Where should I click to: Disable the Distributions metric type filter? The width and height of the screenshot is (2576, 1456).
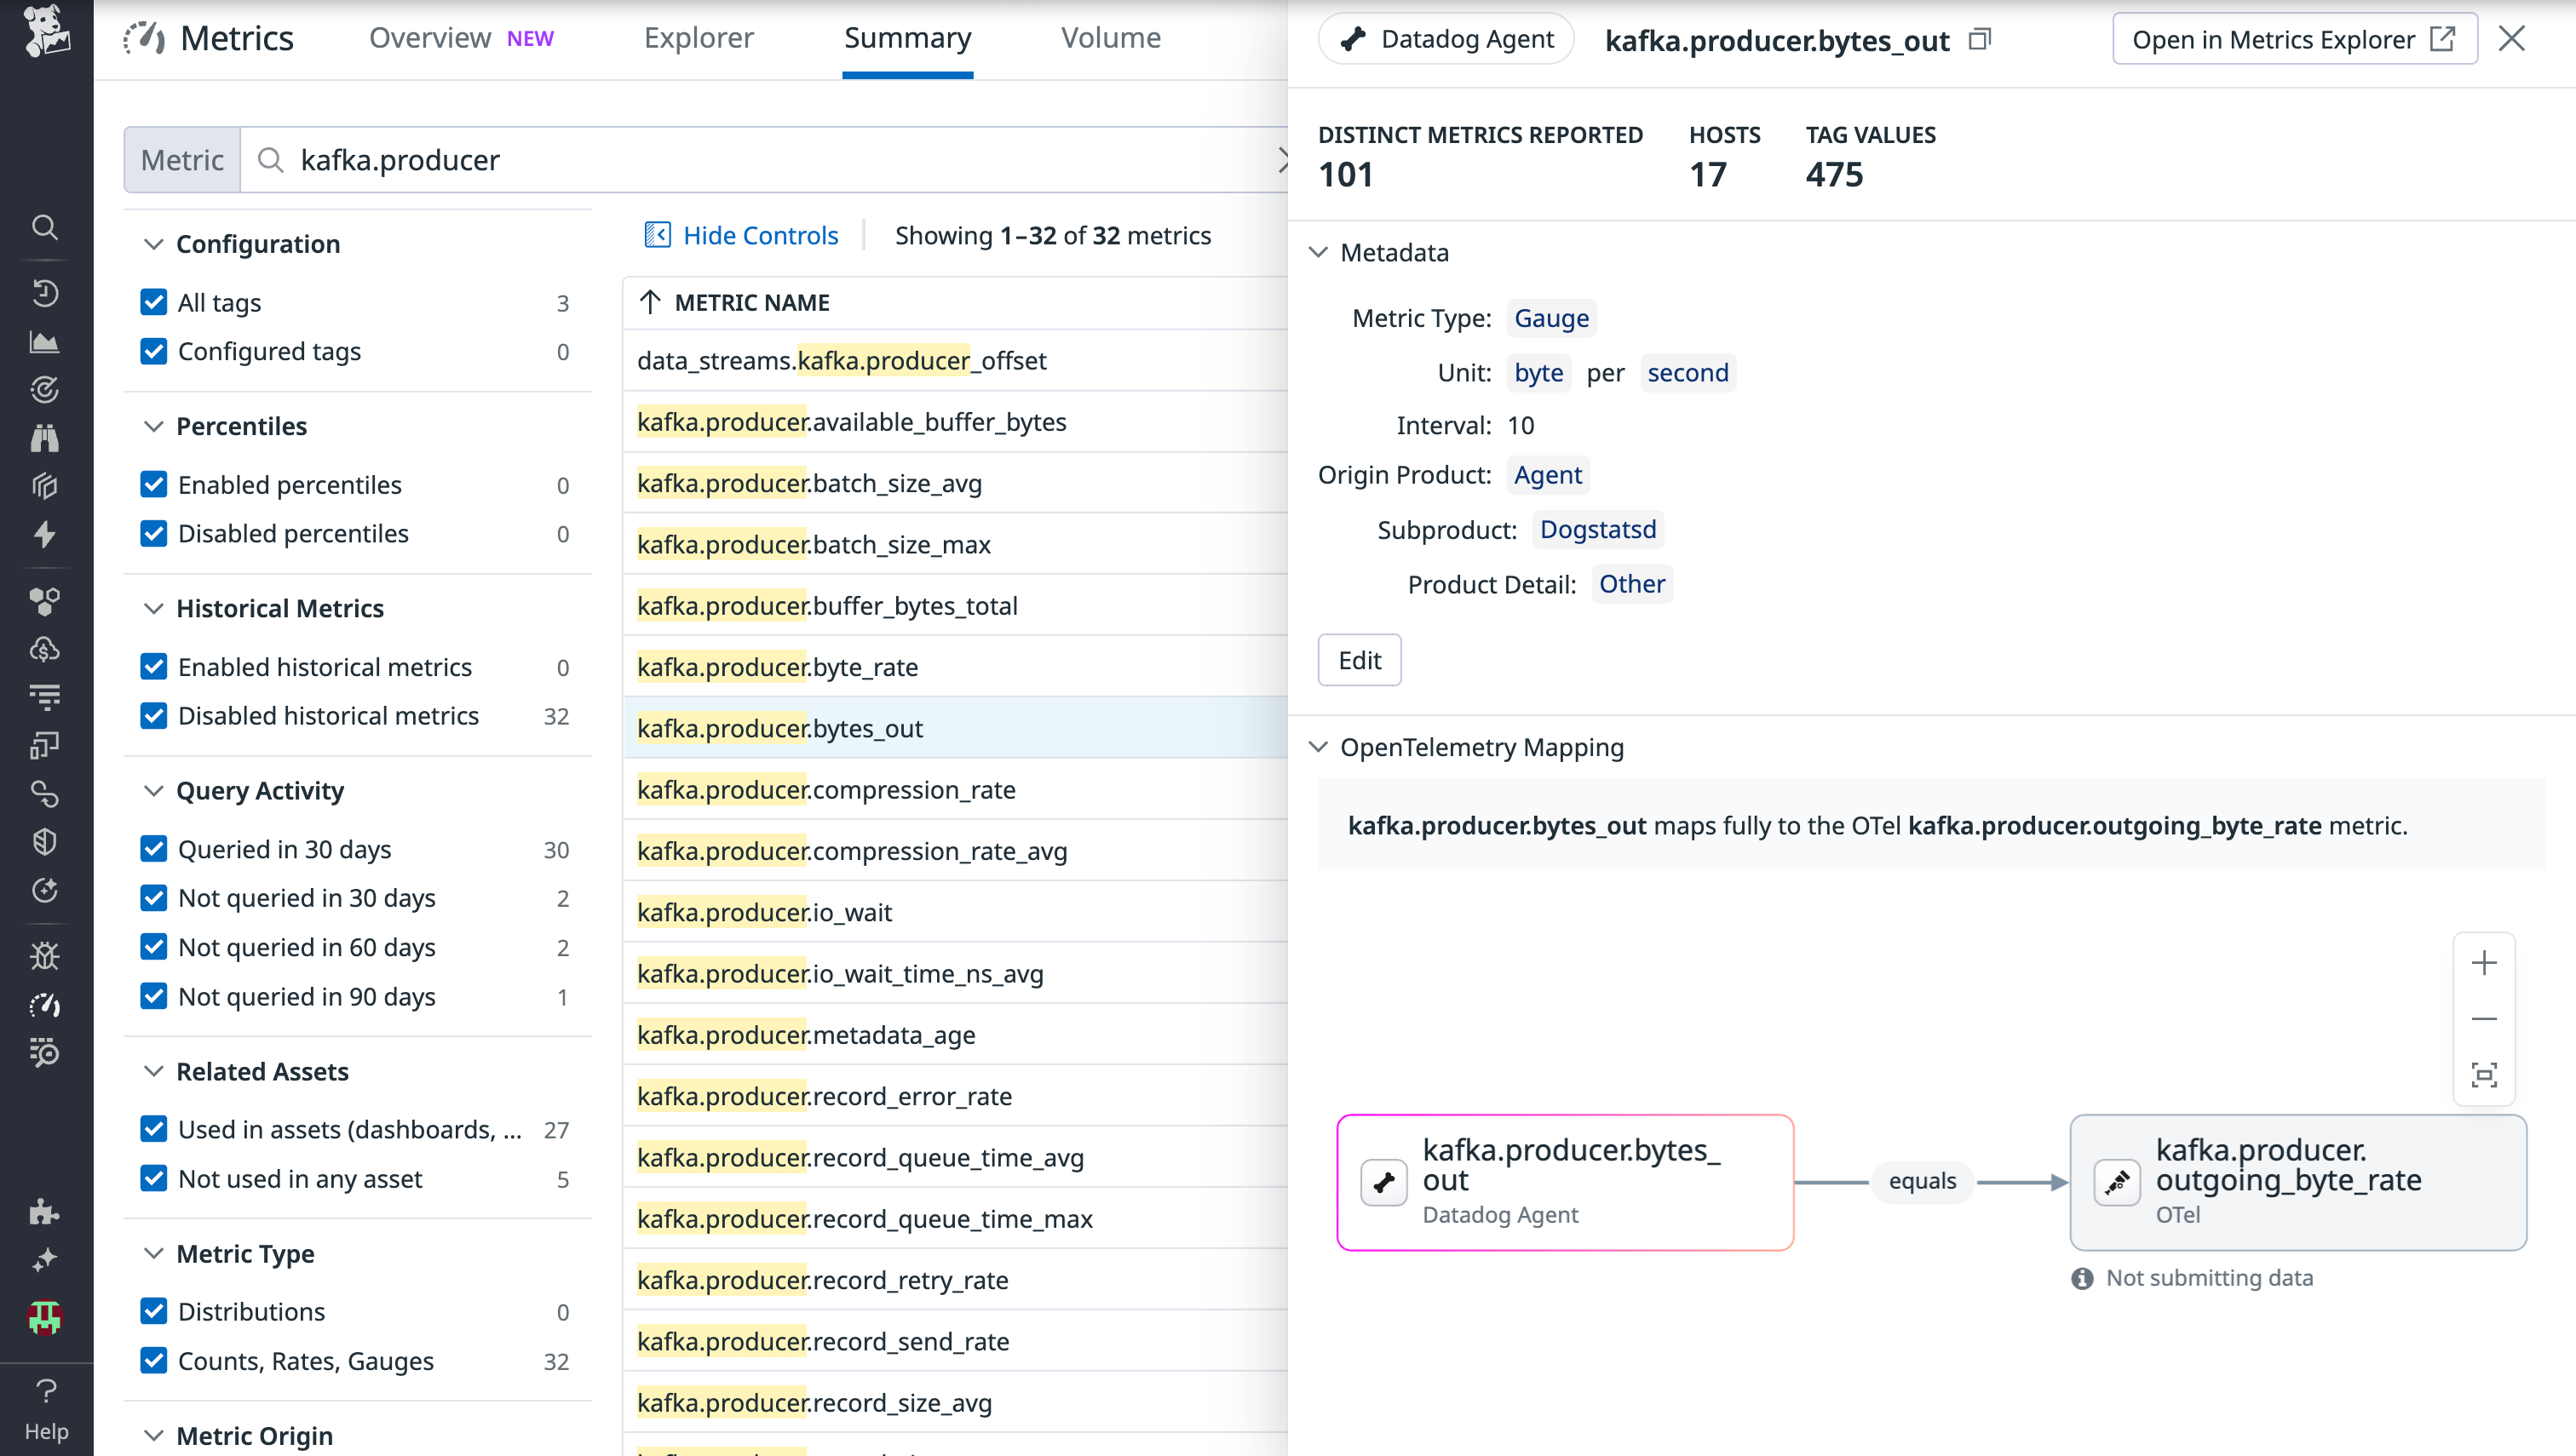click(x=155, y=1311)
